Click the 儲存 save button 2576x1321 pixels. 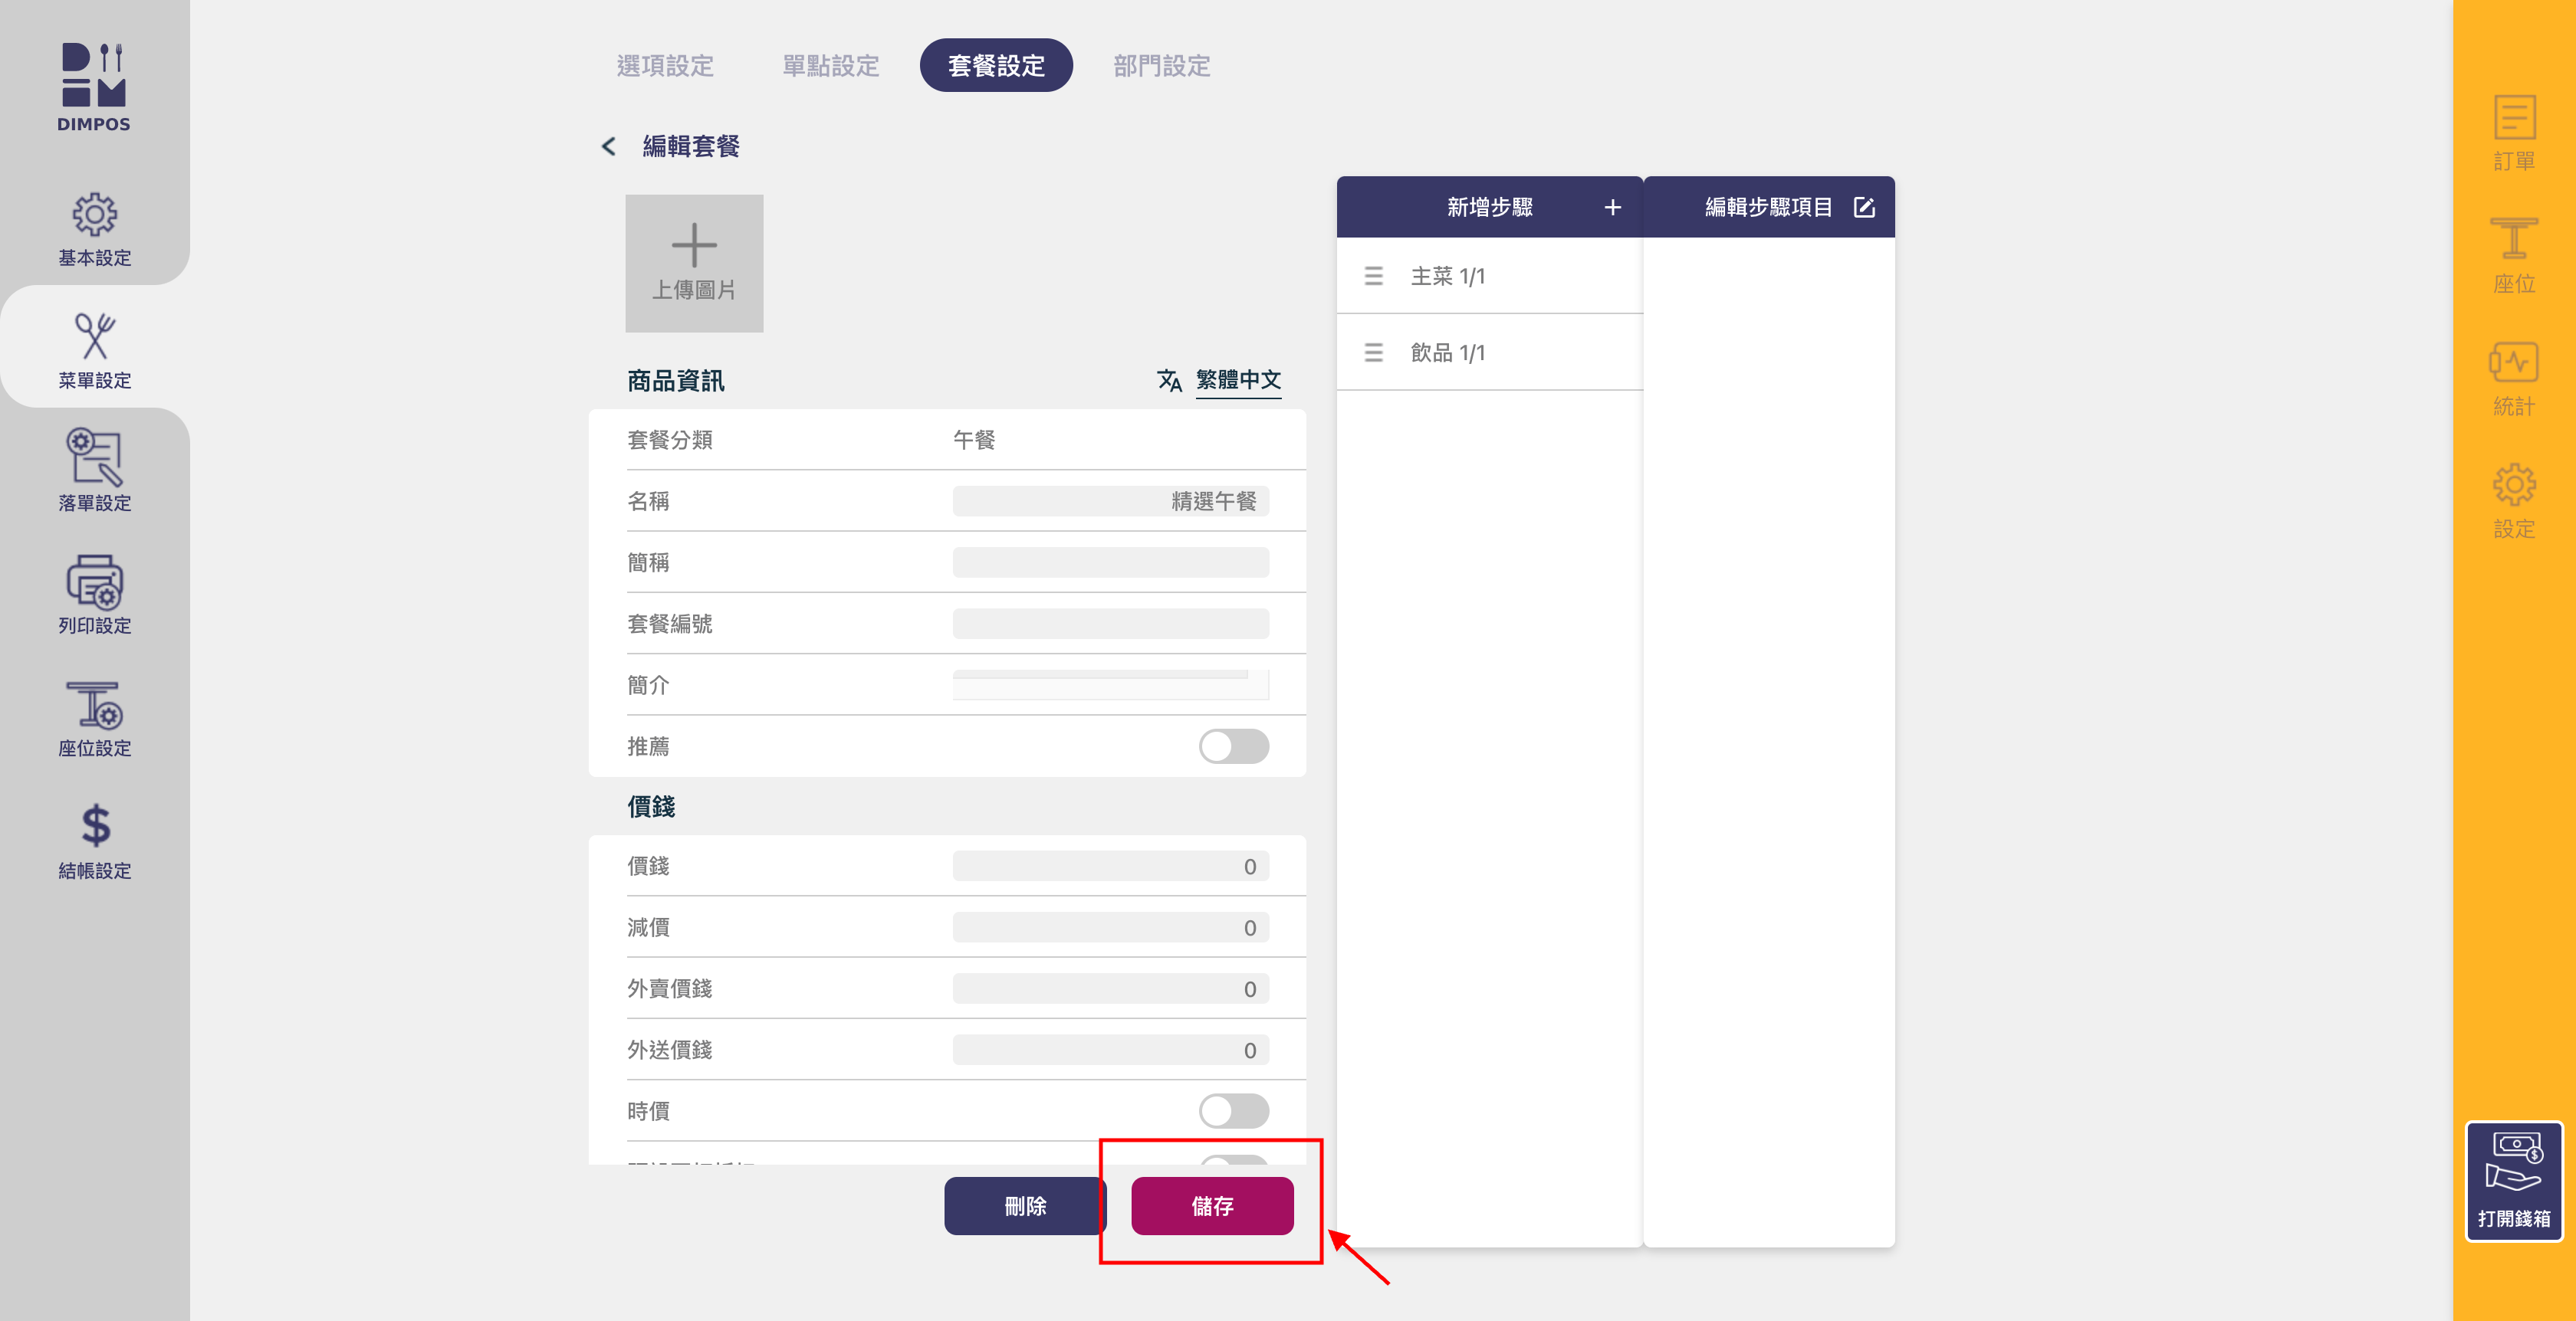click(1212, 1206)
